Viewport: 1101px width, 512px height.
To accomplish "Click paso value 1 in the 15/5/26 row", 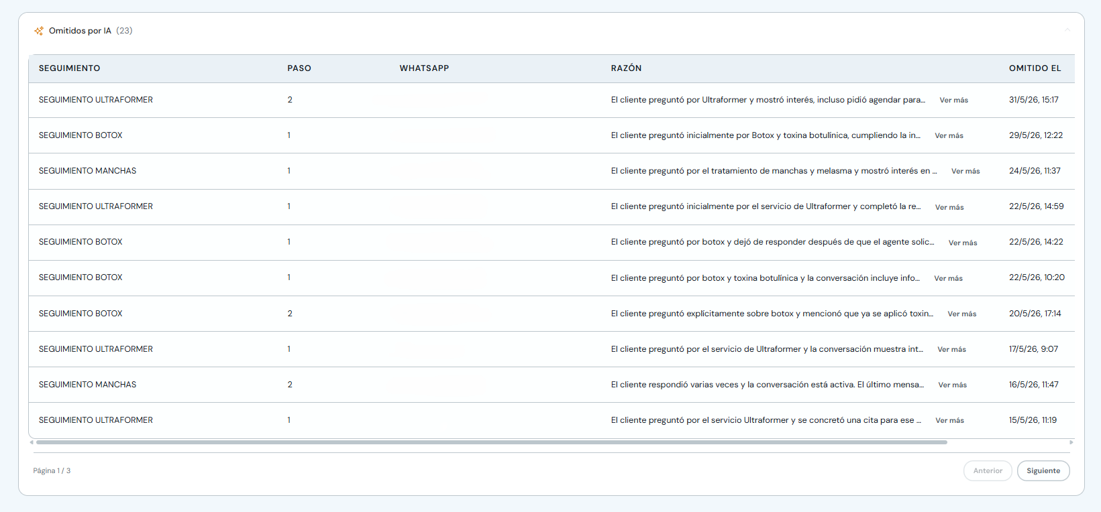I will pyautogui.click(x=289, y=420).
